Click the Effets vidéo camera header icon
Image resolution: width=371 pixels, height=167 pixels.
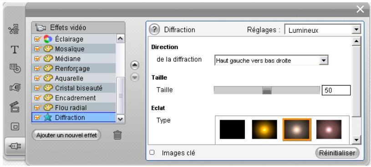coord(41,27)
